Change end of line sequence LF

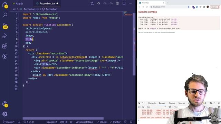[71, 122]
